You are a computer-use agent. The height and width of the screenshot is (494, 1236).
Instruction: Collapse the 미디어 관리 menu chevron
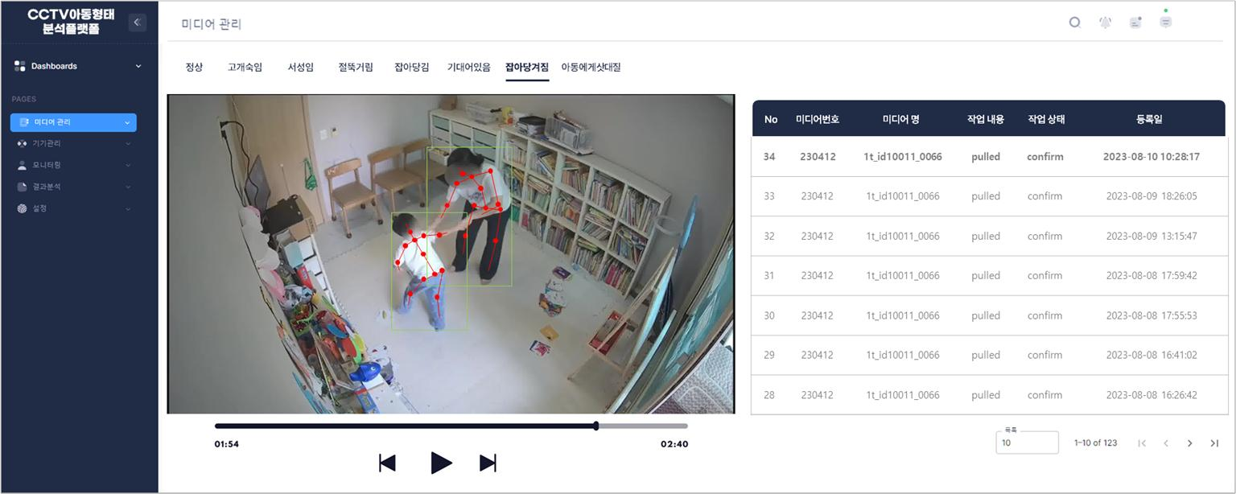(127, 122)
